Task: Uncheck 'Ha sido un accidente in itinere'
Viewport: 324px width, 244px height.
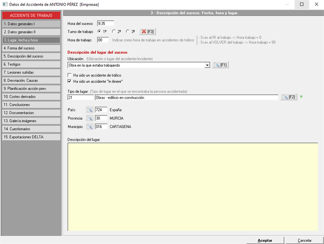Action: (70, 81)
